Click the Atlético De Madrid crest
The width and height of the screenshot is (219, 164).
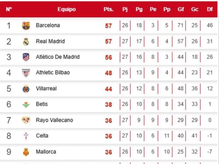pos(26,57)
